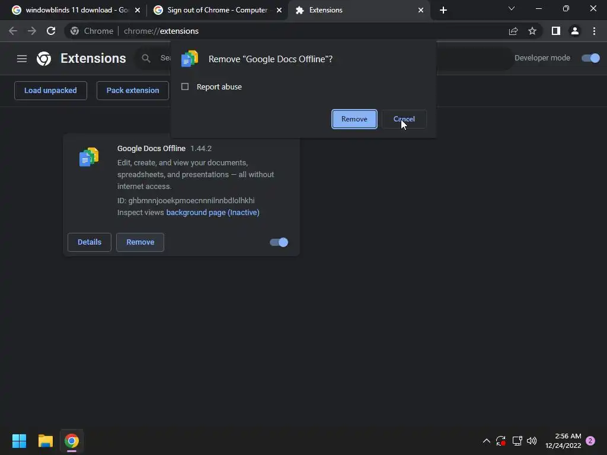Cancel the remove extension dialog
The width and height of the screenshot is (607, 455).
point(404,118)
